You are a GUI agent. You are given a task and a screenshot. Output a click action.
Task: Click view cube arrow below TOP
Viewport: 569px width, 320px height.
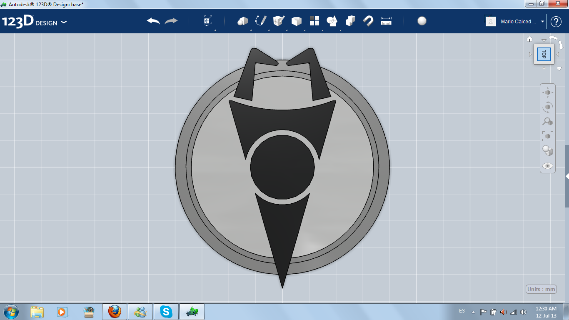tap(544, 68)
